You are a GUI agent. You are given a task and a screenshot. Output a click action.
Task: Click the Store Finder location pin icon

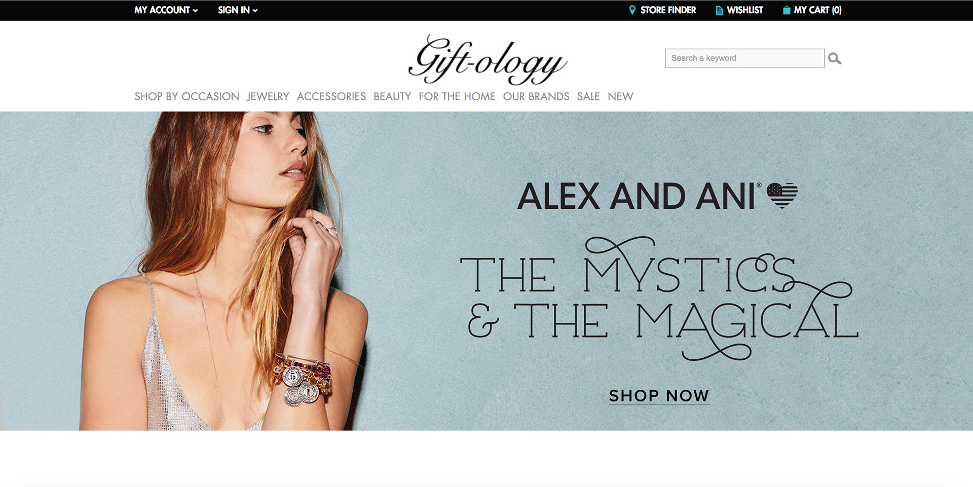632,10
